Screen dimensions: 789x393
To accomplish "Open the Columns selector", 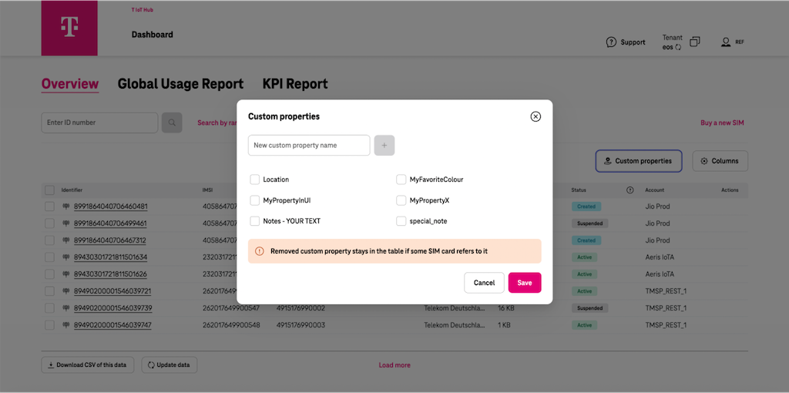I will [720, 161].
